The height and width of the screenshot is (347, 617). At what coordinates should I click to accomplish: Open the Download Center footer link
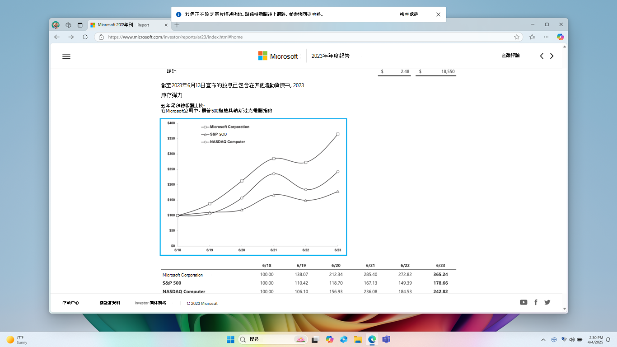click(x=71, y=303)
